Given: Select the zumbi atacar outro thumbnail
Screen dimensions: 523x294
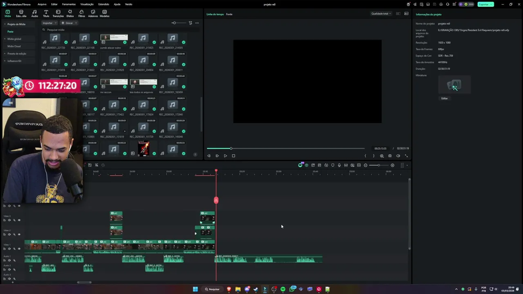Looking at the screenshot, I should [x=114, y=39].
